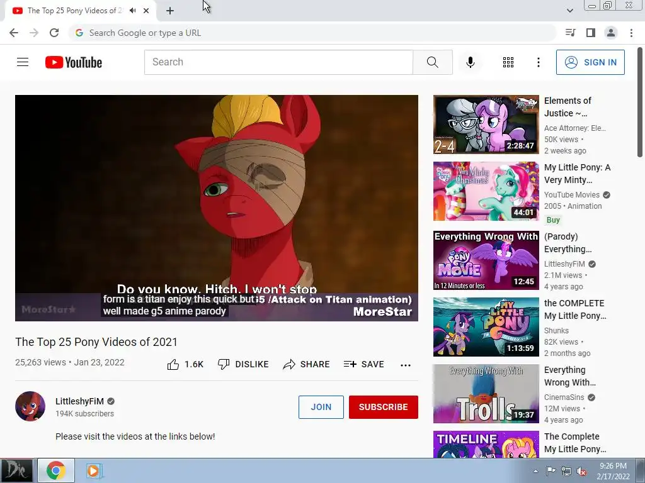
Task: Mute the tab via speaker icon
Action: click(x=132, y=11)
